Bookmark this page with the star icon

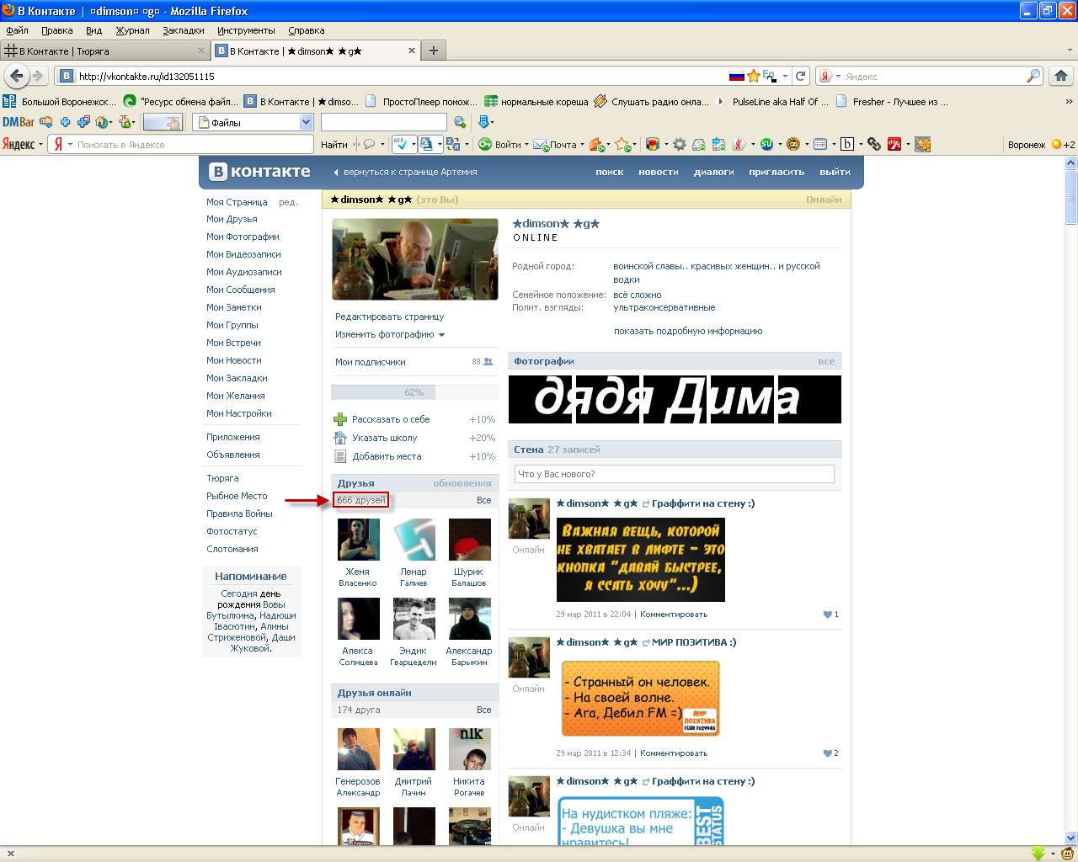(754, 76)
